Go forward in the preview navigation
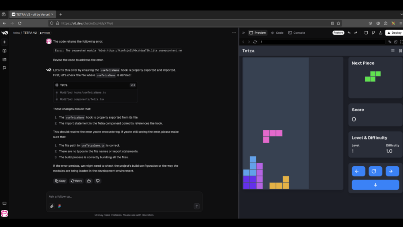Viewport: 403px width, 227px height. (x=249, y=42)
